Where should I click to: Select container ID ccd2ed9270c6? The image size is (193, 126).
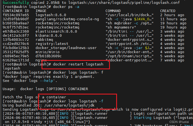[x=16, y=44]
